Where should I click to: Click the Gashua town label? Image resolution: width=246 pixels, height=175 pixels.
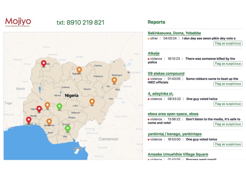click(98, 66)
